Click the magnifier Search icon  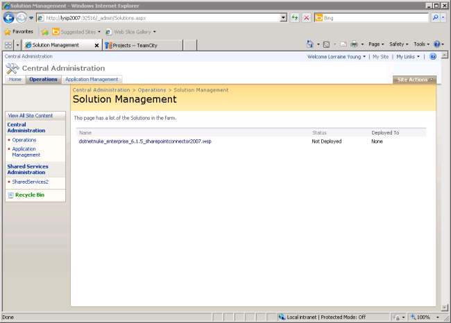436,18
